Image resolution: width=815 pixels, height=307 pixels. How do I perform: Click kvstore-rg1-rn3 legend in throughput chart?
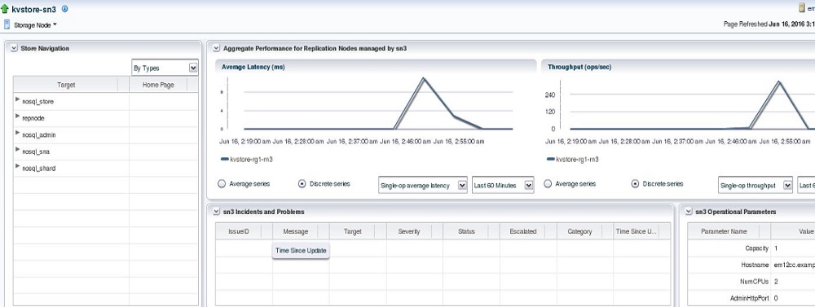coord(572,160)
